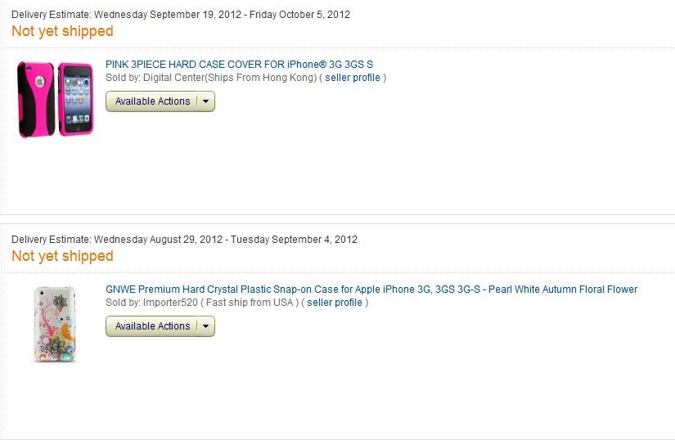The height and width of the screenshot is (440, 675).
Task: Click the Tuesday September 4, 2012 delivery date
Action: coord(294,240)
